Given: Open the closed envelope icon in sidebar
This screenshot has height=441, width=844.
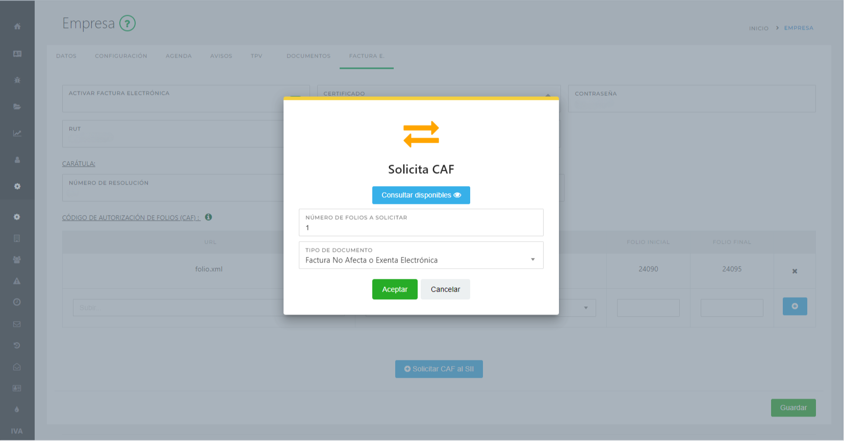Looking at the screenshot, I should (x=17, y=324).
